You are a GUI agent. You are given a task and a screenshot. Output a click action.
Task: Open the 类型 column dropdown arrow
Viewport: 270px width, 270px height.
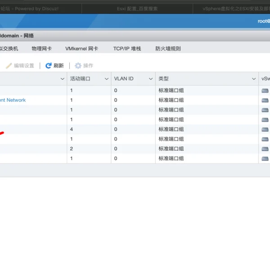(x=253, y=79)
